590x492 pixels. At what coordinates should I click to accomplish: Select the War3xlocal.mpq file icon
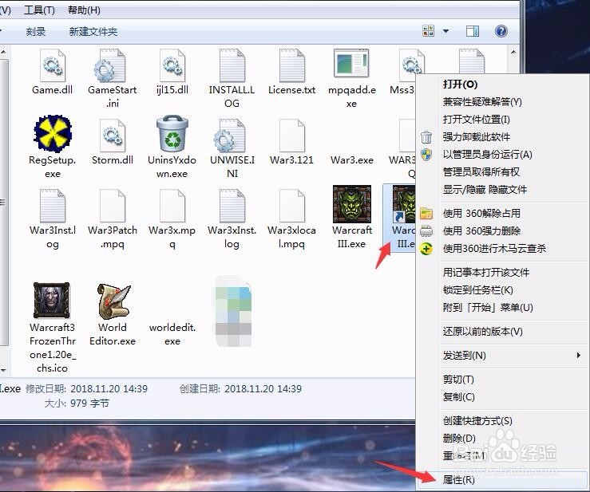pos(291,206)
